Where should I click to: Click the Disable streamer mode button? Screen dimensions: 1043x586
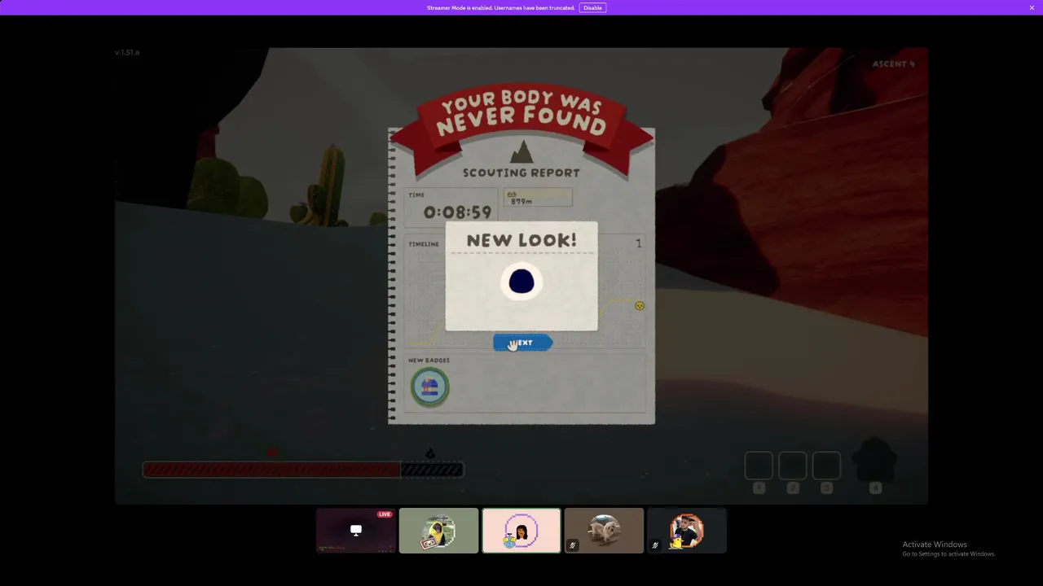(592, 7)
